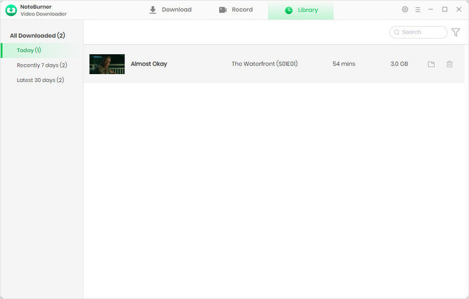Show Latest 30 days (2) downloads
Viewport: 469px width, 299px height.
pyautogui.click(x=40, y=80)
